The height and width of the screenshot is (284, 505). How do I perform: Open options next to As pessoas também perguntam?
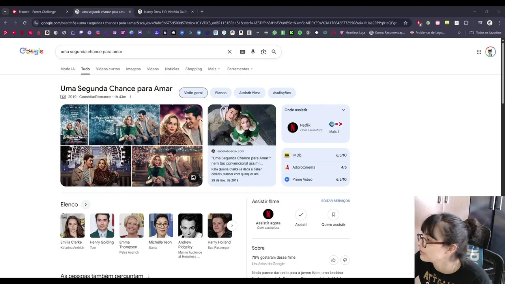coord(149,277)
